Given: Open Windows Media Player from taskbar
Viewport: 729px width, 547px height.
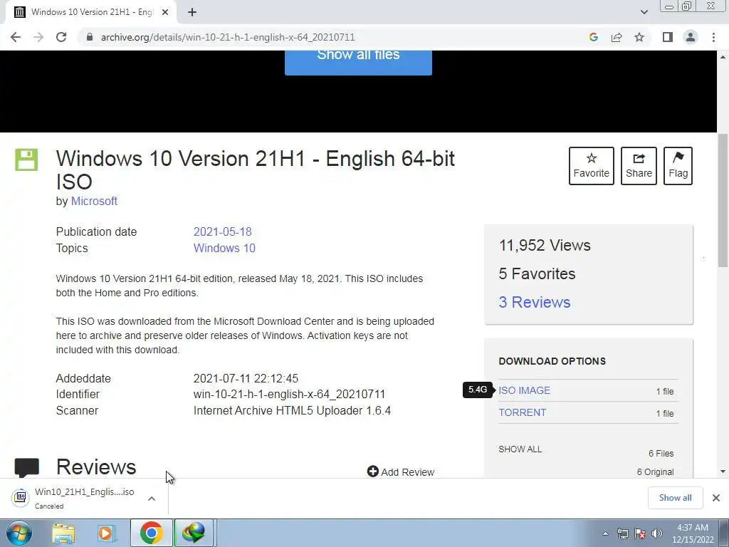Looking at the screenshot, I should click(x=106, y=533).
